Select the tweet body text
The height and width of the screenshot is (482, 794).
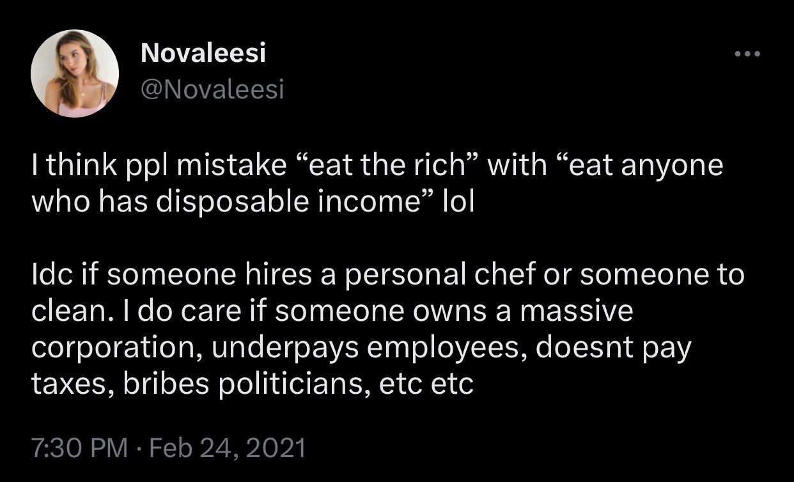click(x=384, y=275)
